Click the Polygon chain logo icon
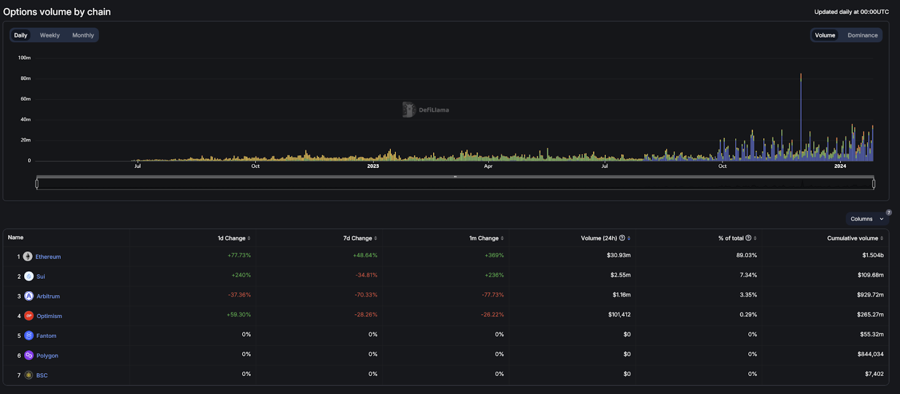This screenshot has width=900, height=394. click(29, 355)
